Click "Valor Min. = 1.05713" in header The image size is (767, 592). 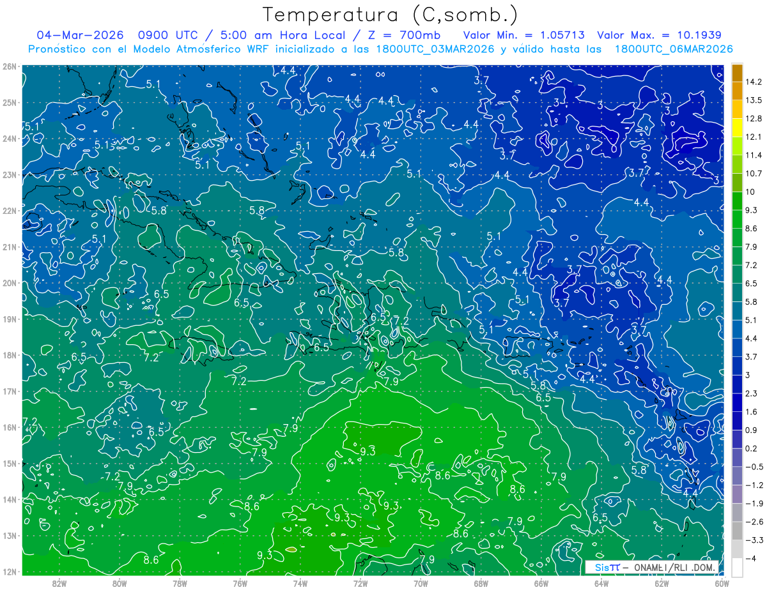523,35
